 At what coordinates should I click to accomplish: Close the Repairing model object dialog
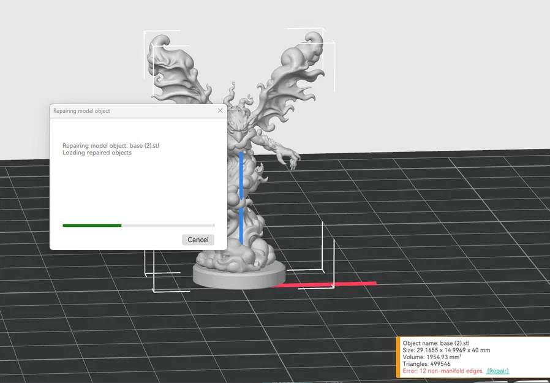pos(220,110)
